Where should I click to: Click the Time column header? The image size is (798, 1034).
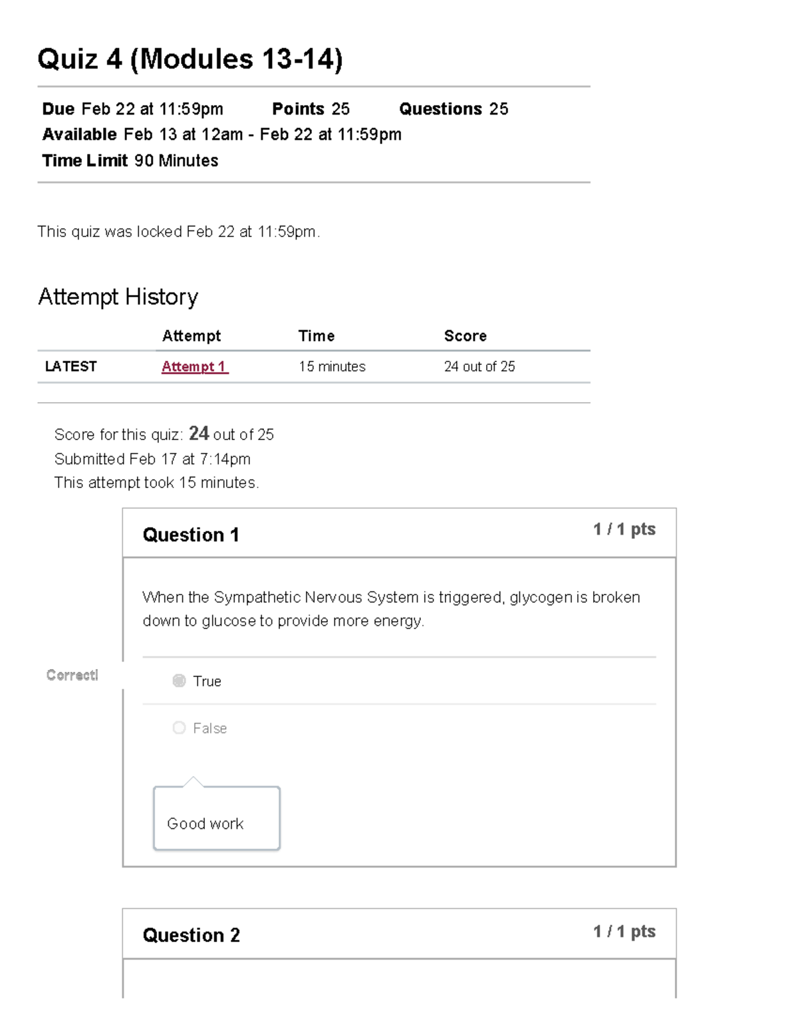pyautogui.click(x=317, y=336)
